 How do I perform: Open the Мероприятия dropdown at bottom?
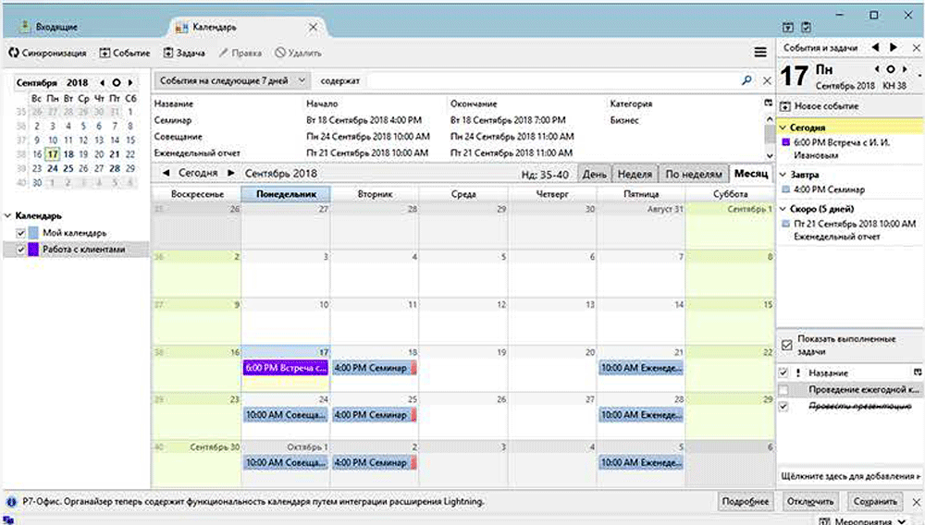pos(862,521)
